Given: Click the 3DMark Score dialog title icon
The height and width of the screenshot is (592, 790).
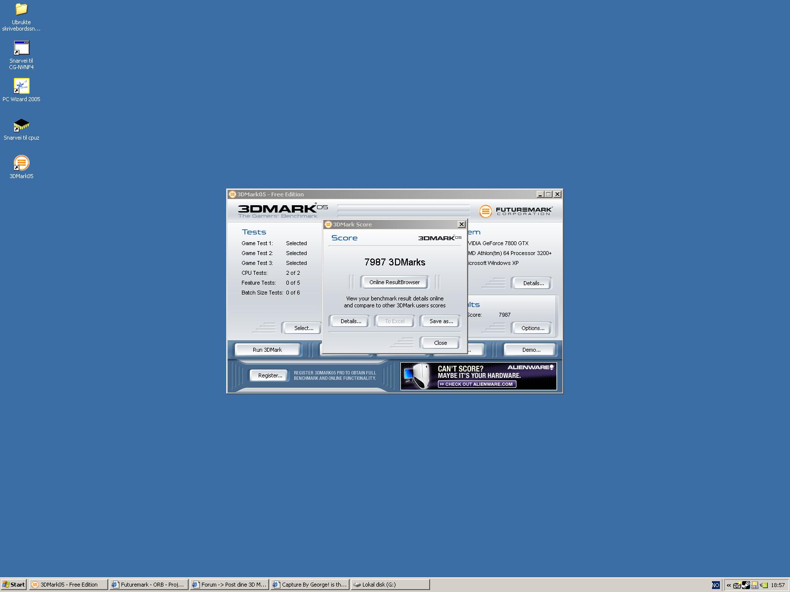Looking at the screenshot, I should (x=328, y=224).
